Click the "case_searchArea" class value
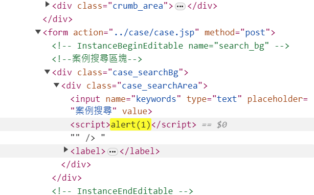This screenshot has width=314, height=195. (x=160, y=86)
